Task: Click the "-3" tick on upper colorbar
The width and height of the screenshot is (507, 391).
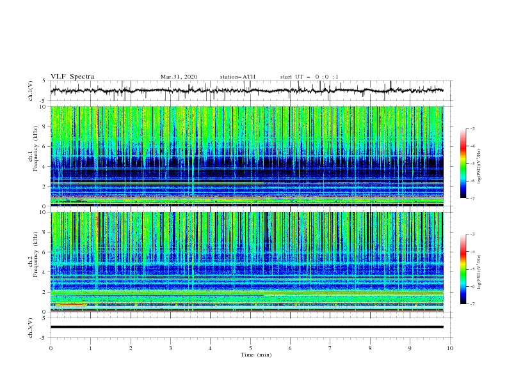Action: (472, 128)
